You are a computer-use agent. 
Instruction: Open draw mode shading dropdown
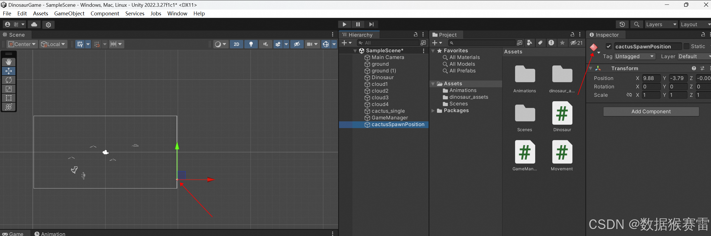click(x=221, y=44)
